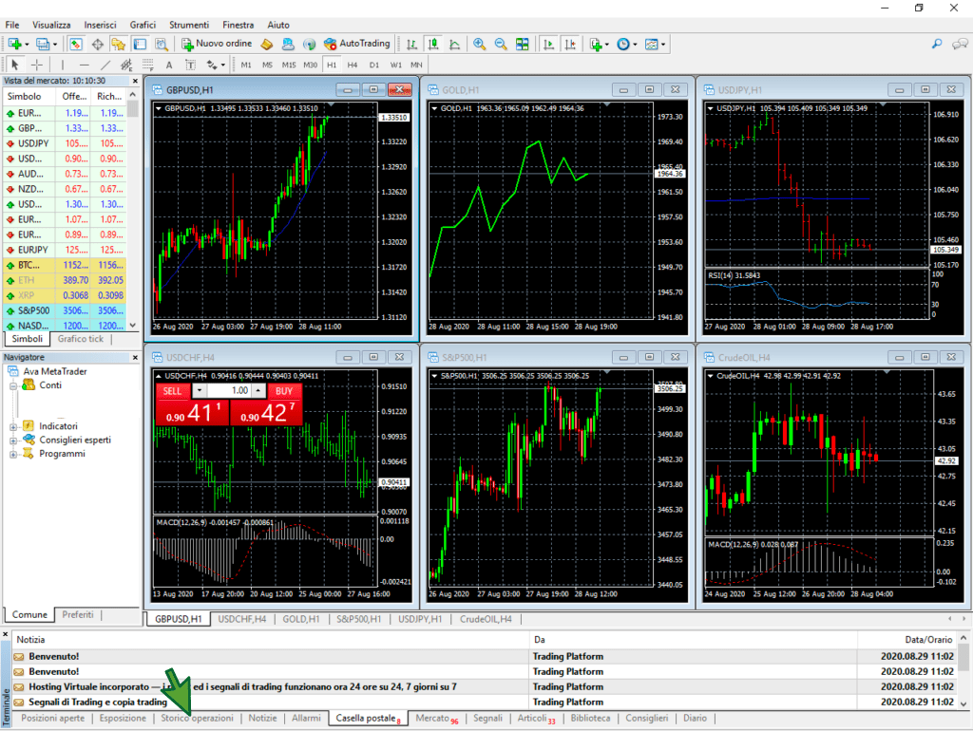Toggle the Data Window crosshair-target icon
This screenshot has height=731, width=973.
pos(98,44)
